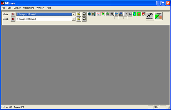Save the Main image with disk icon

point(84,14)
